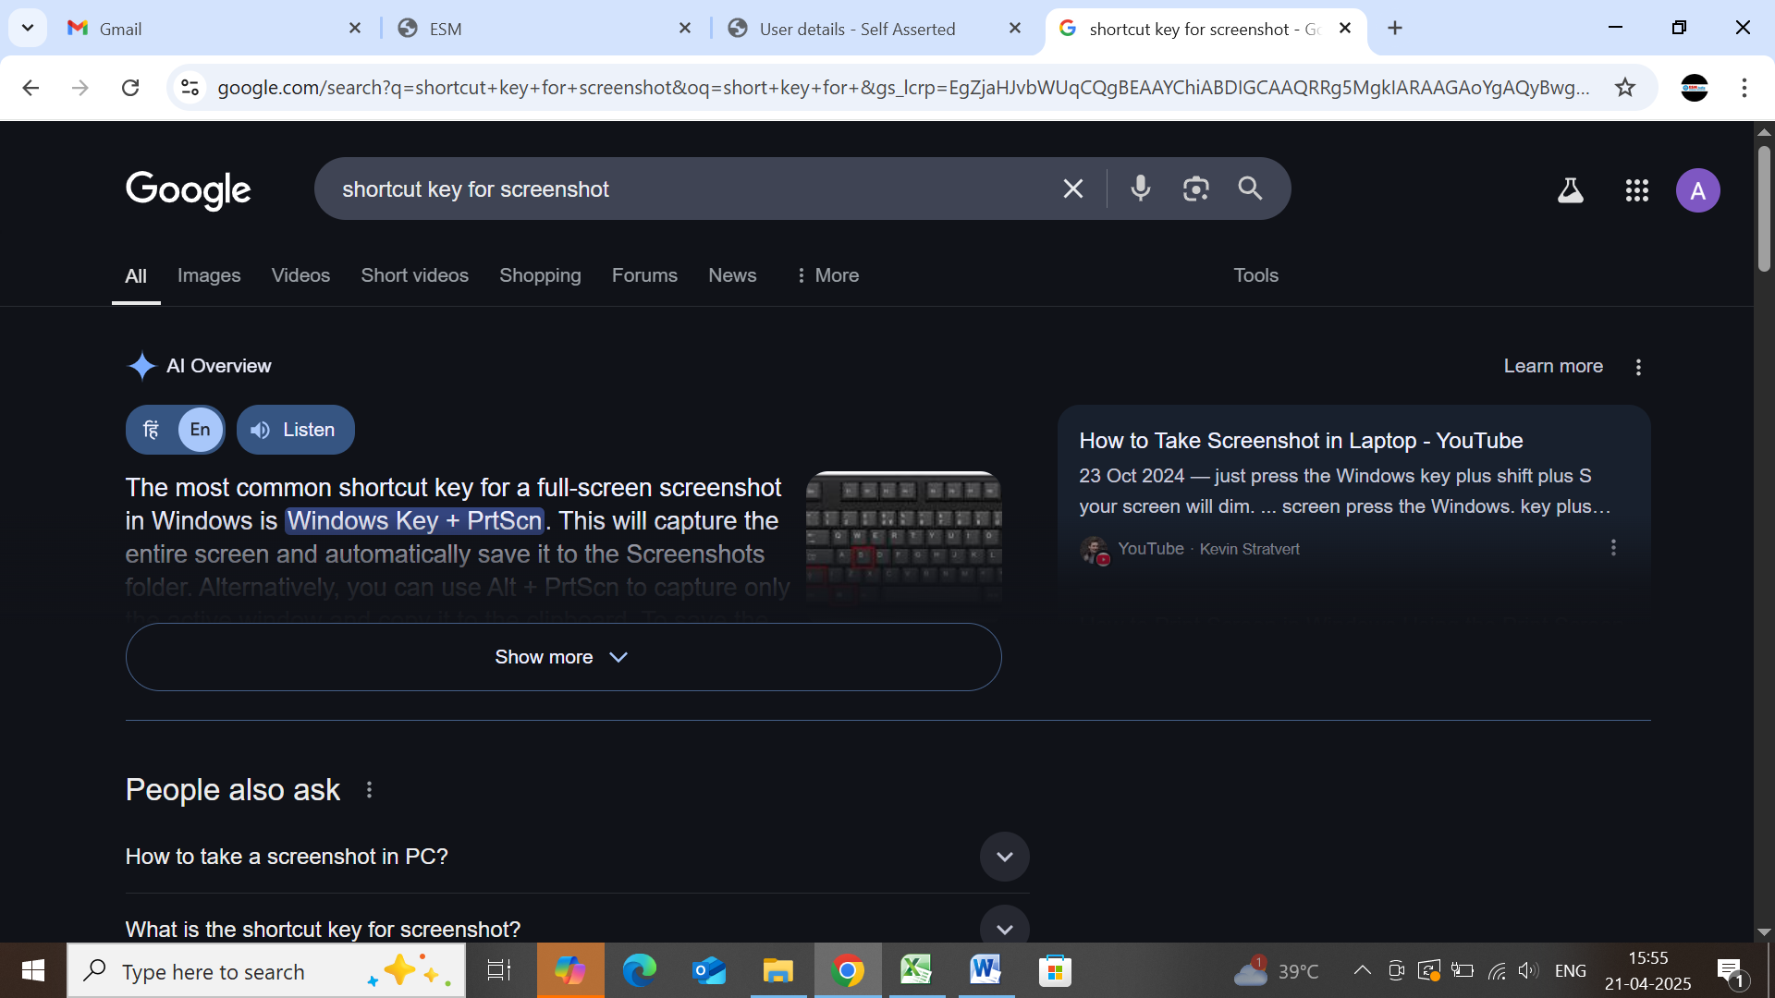1775x998 pixels.
Task: Open People also ask options menu
Action: coord(369,790)
